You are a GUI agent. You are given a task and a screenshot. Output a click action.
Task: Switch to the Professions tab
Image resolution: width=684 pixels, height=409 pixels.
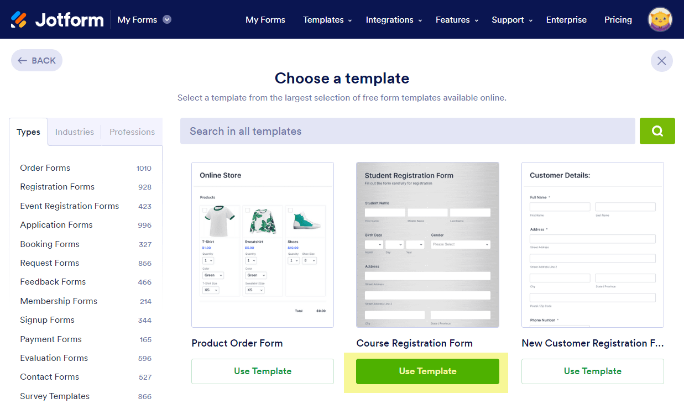(132, 132)
